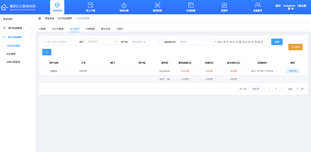The image size is (311, 152).
Task: Change the 10条/页 page size selector
Action: click(x=257, y=89)
